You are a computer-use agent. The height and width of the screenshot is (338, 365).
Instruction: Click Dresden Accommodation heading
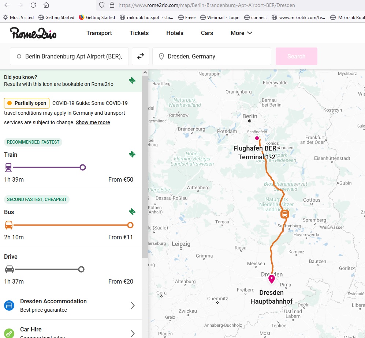53,301
